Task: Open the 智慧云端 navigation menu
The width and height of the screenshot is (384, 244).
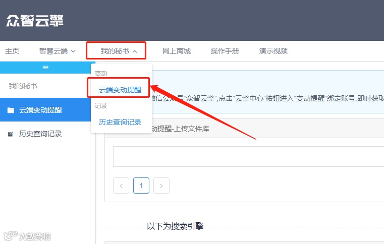Action: [58, 51]
